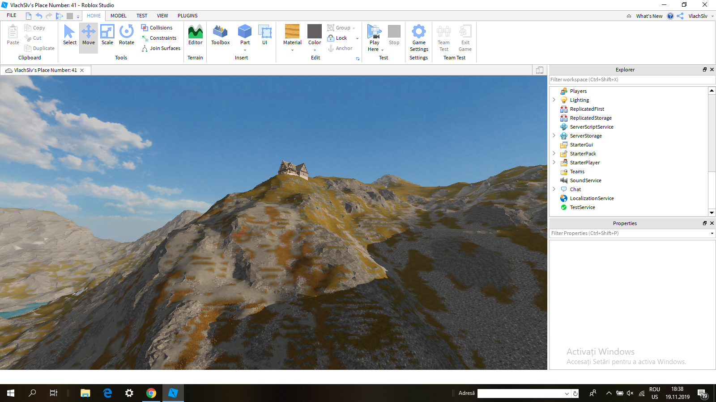Open the What's New link
716x402 pixels.
click(649, 16)
